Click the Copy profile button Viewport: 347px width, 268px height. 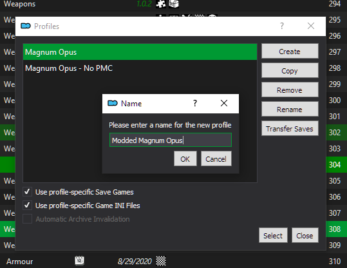click(290, 70)
